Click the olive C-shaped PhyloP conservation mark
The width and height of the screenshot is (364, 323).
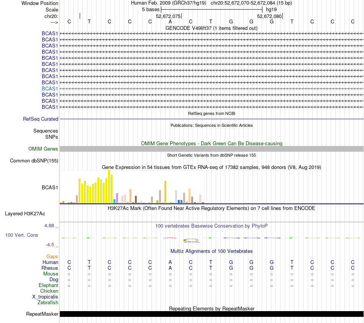point(191,240)
